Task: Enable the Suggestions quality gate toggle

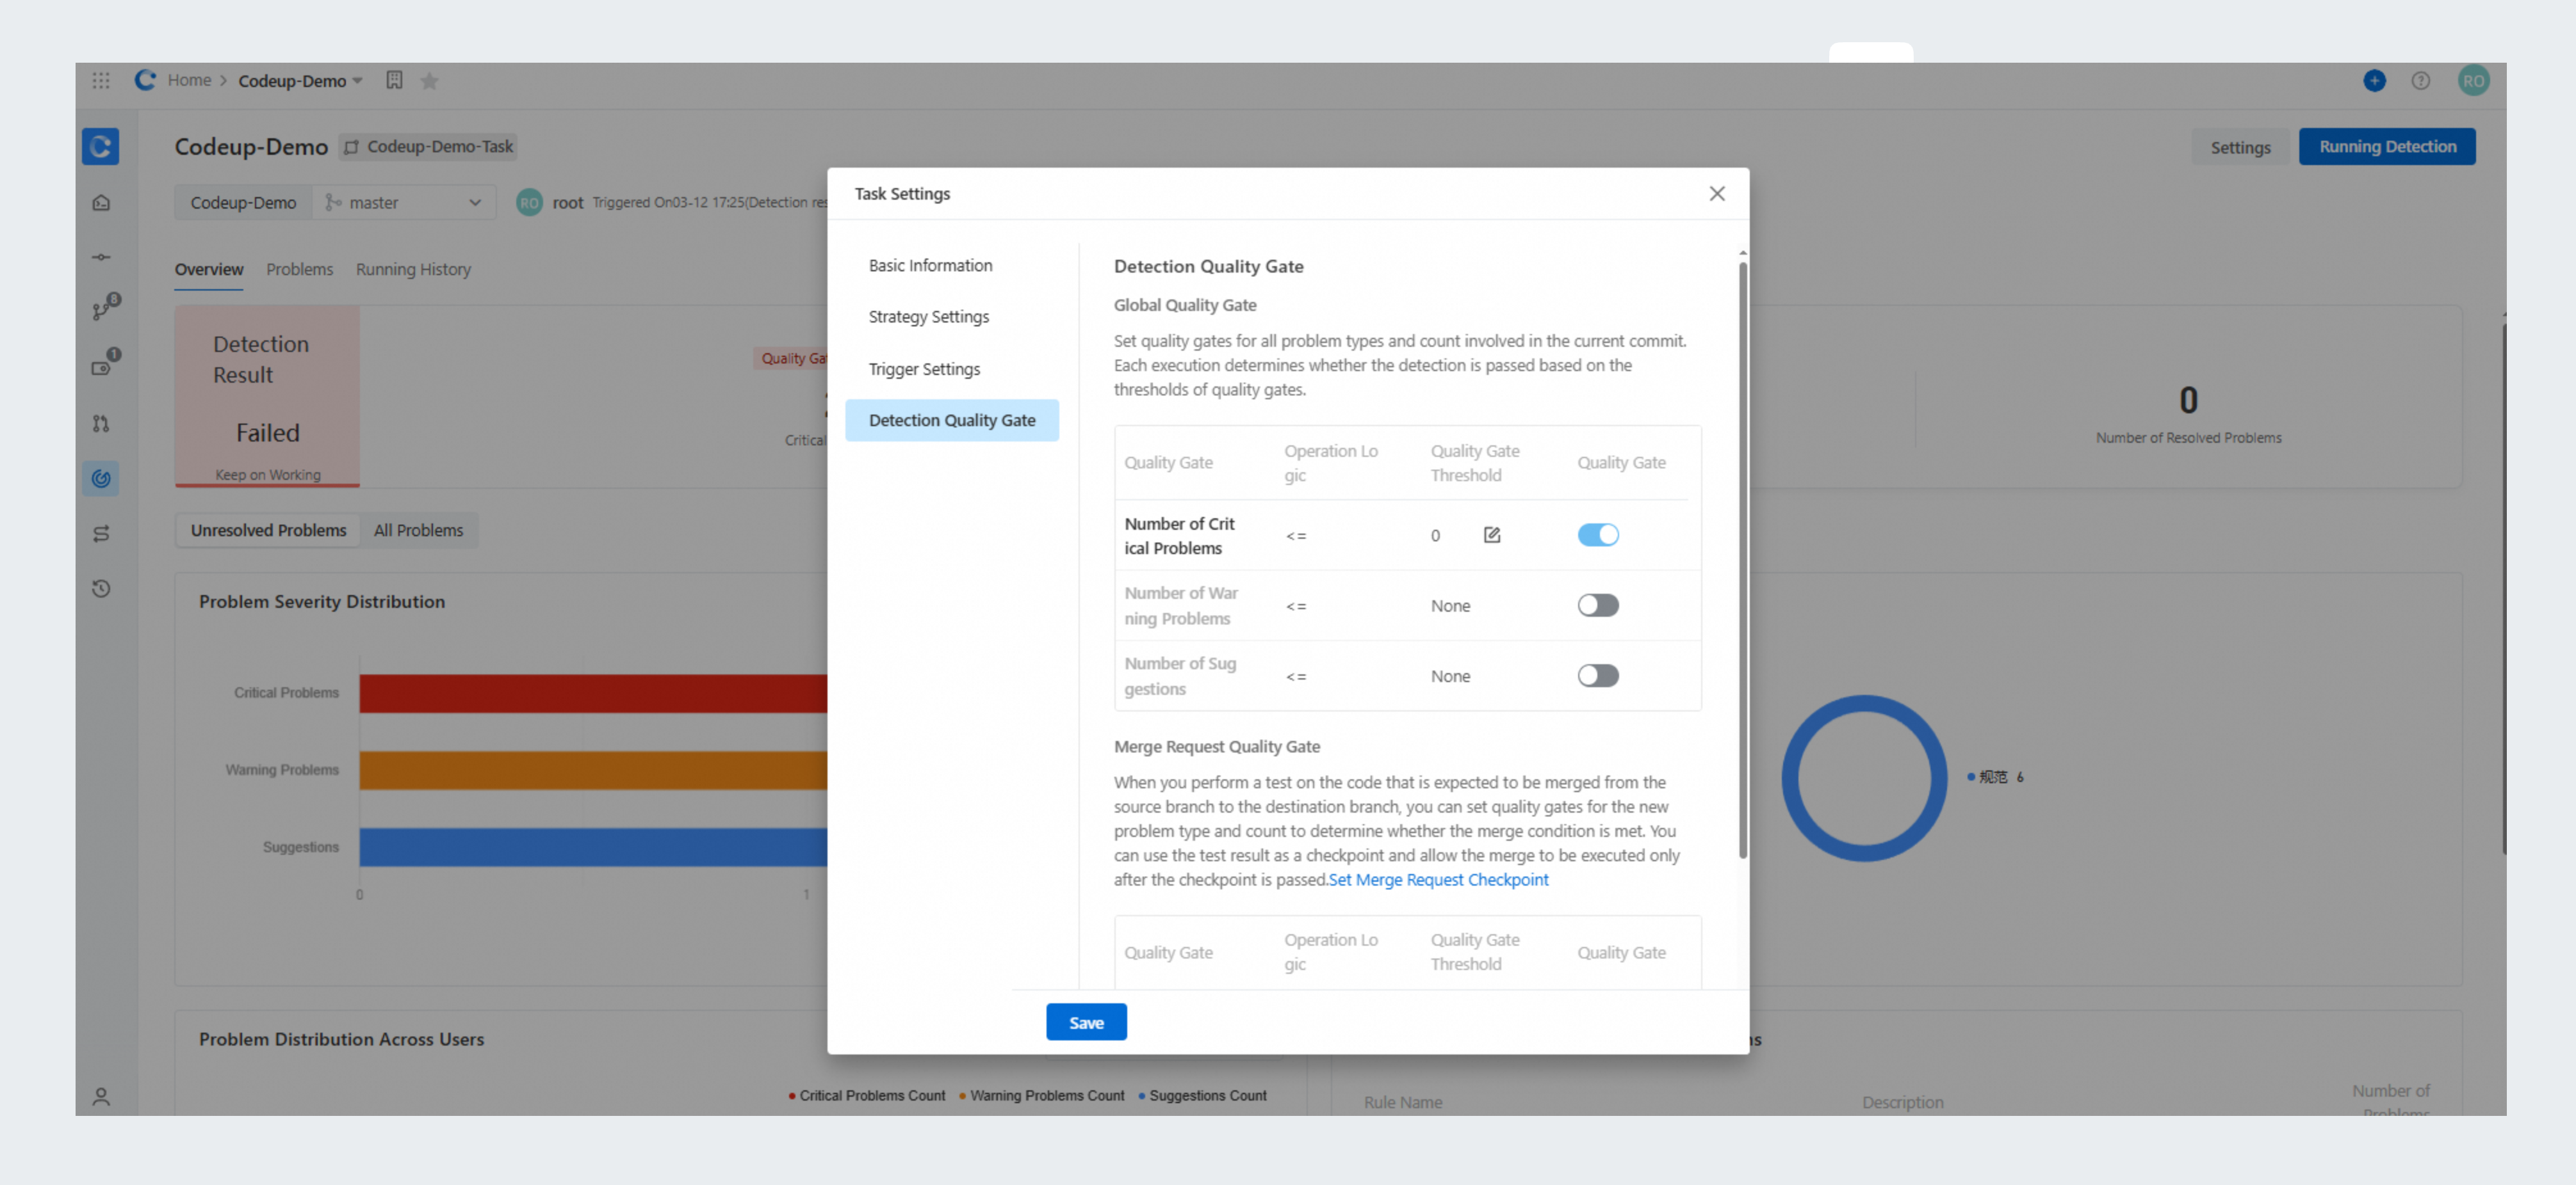Action: [1597, 676]
